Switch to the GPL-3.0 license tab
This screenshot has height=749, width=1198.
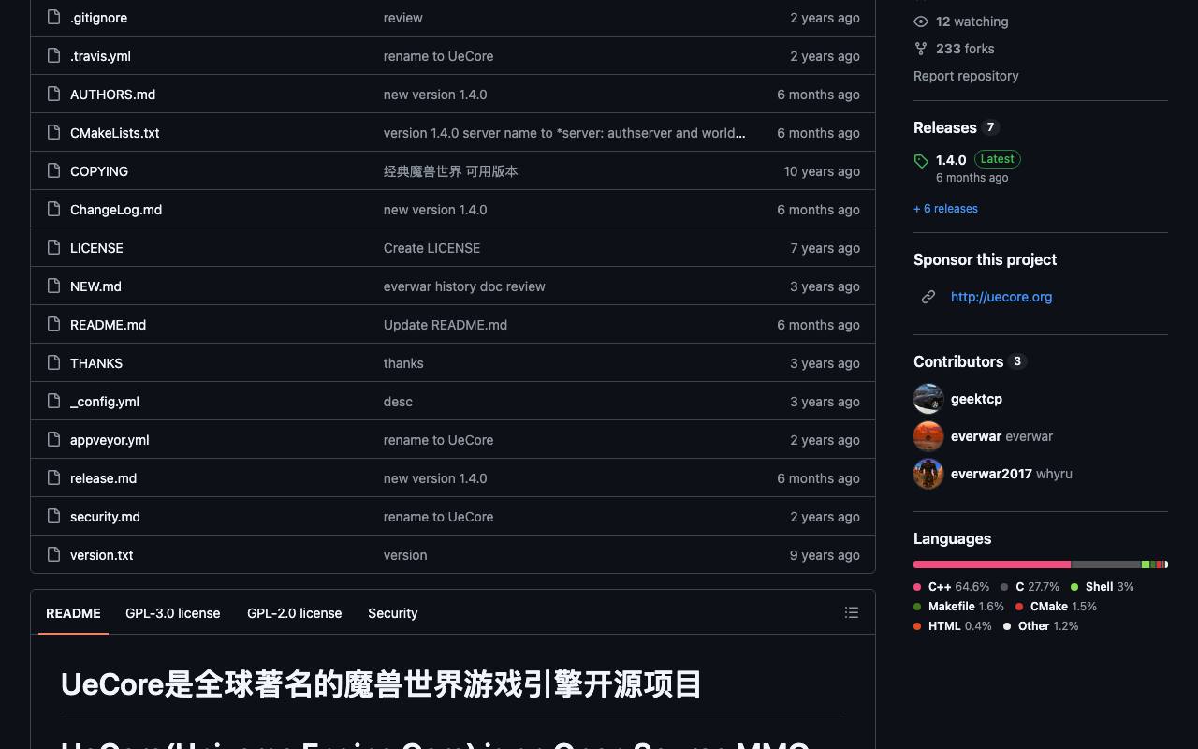pyautogui.click(x=173, y=613)
